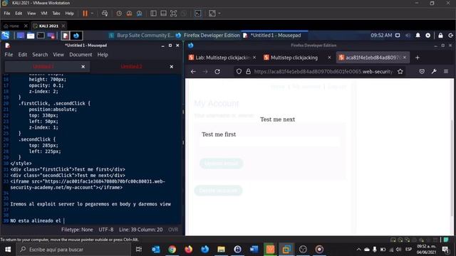Open the snapshot manager icon
The height and width of the screenshot is (256, 456).
tap(140, 14)
